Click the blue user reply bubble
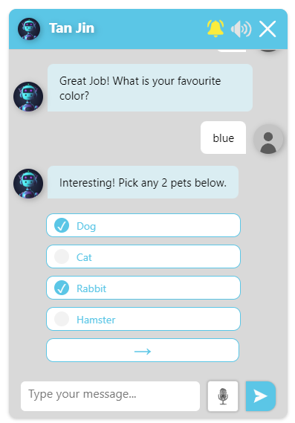Viewport: 295px width, 423px height. pos(223,138)
